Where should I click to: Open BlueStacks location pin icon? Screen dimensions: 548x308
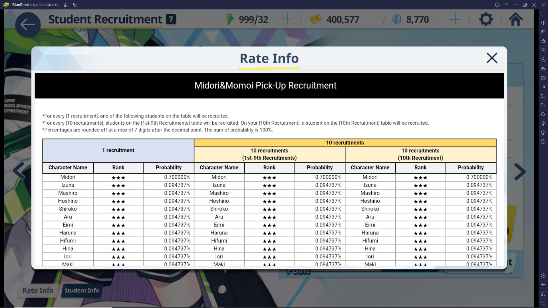click(x=543, y=123)
